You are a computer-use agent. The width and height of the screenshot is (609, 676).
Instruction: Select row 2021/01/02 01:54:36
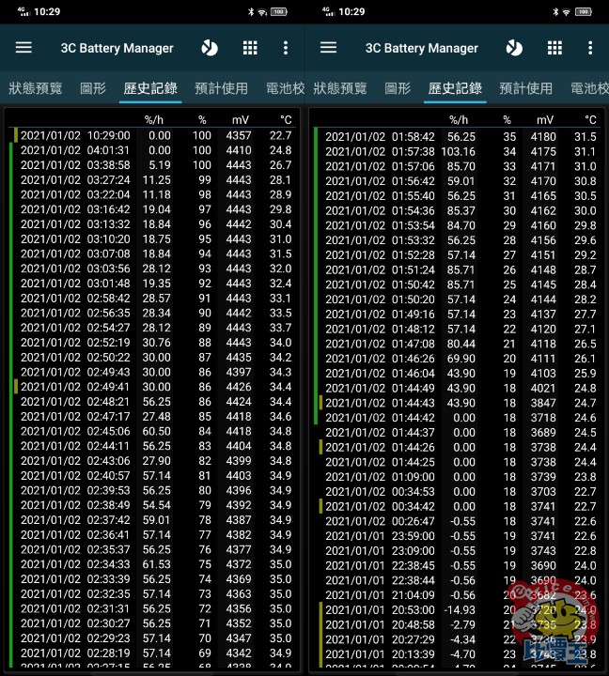click(x=458, y=210)
